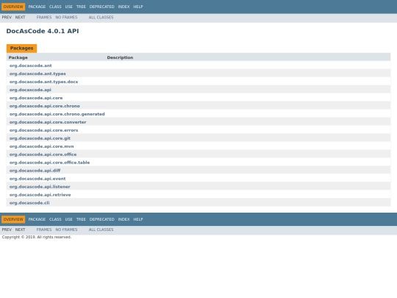Click the top ALL CLASSES link

click(x=101, y=17)
